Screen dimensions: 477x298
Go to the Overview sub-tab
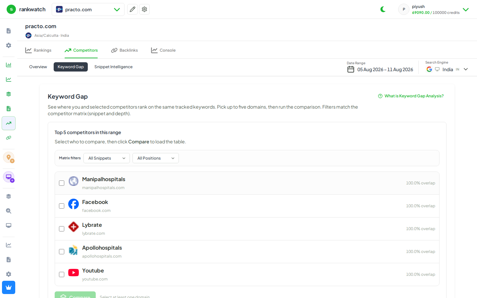[x=38, y=67]
